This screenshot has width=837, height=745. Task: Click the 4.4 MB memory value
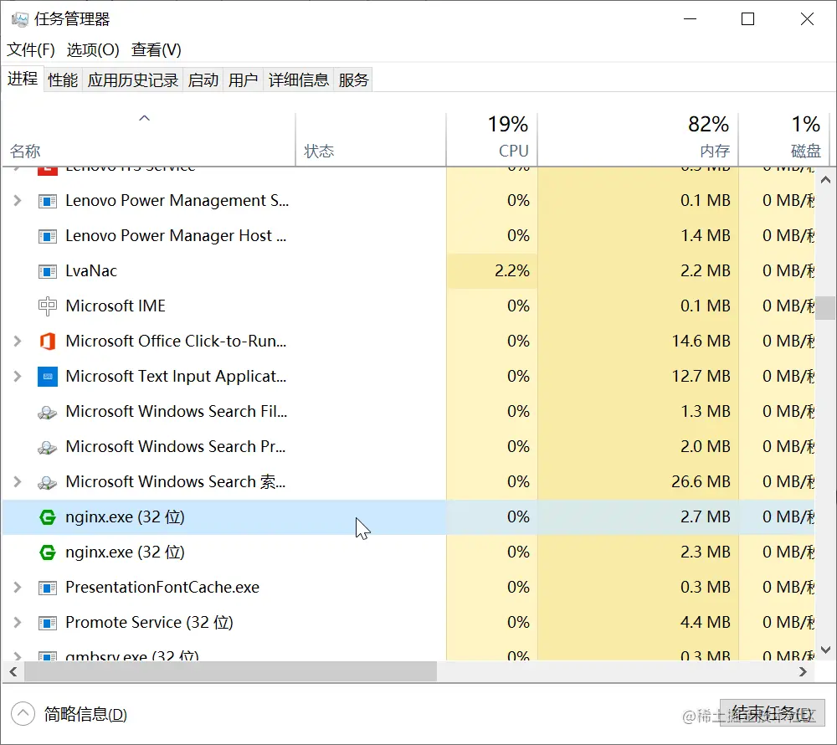(x=705, y=622)
